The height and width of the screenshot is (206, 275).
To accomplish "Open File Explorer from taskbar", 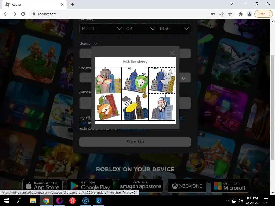I will (x=33, y=201).
